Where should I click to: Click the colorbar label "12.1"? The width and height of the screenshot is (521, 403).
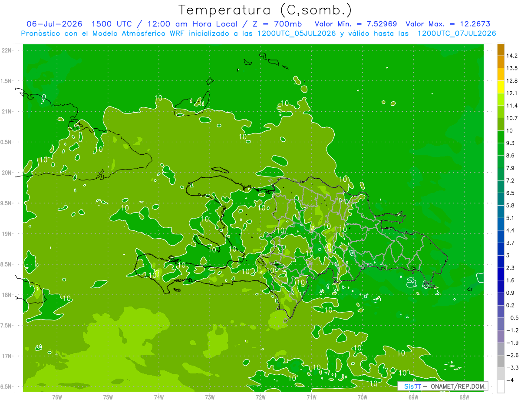pyautogui.click(x=512, y=93)
